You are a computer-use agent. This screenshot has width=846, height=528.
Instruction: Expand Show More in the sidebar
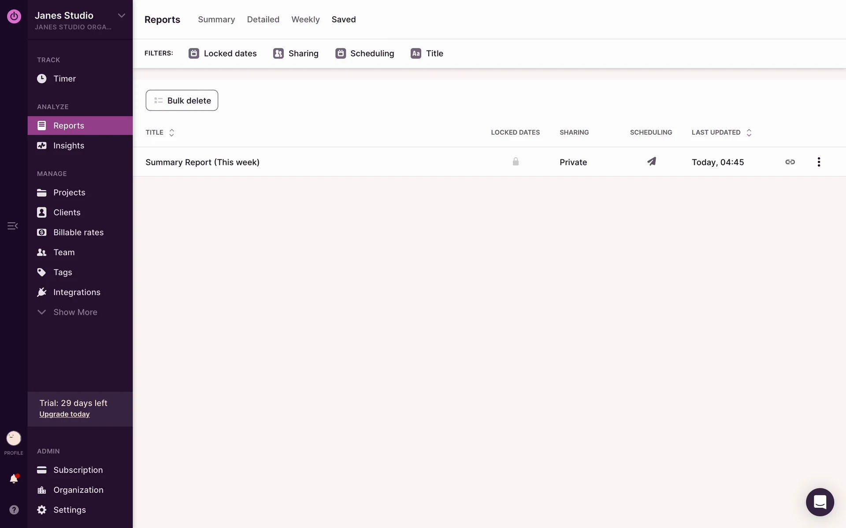[x=75, y=312]
